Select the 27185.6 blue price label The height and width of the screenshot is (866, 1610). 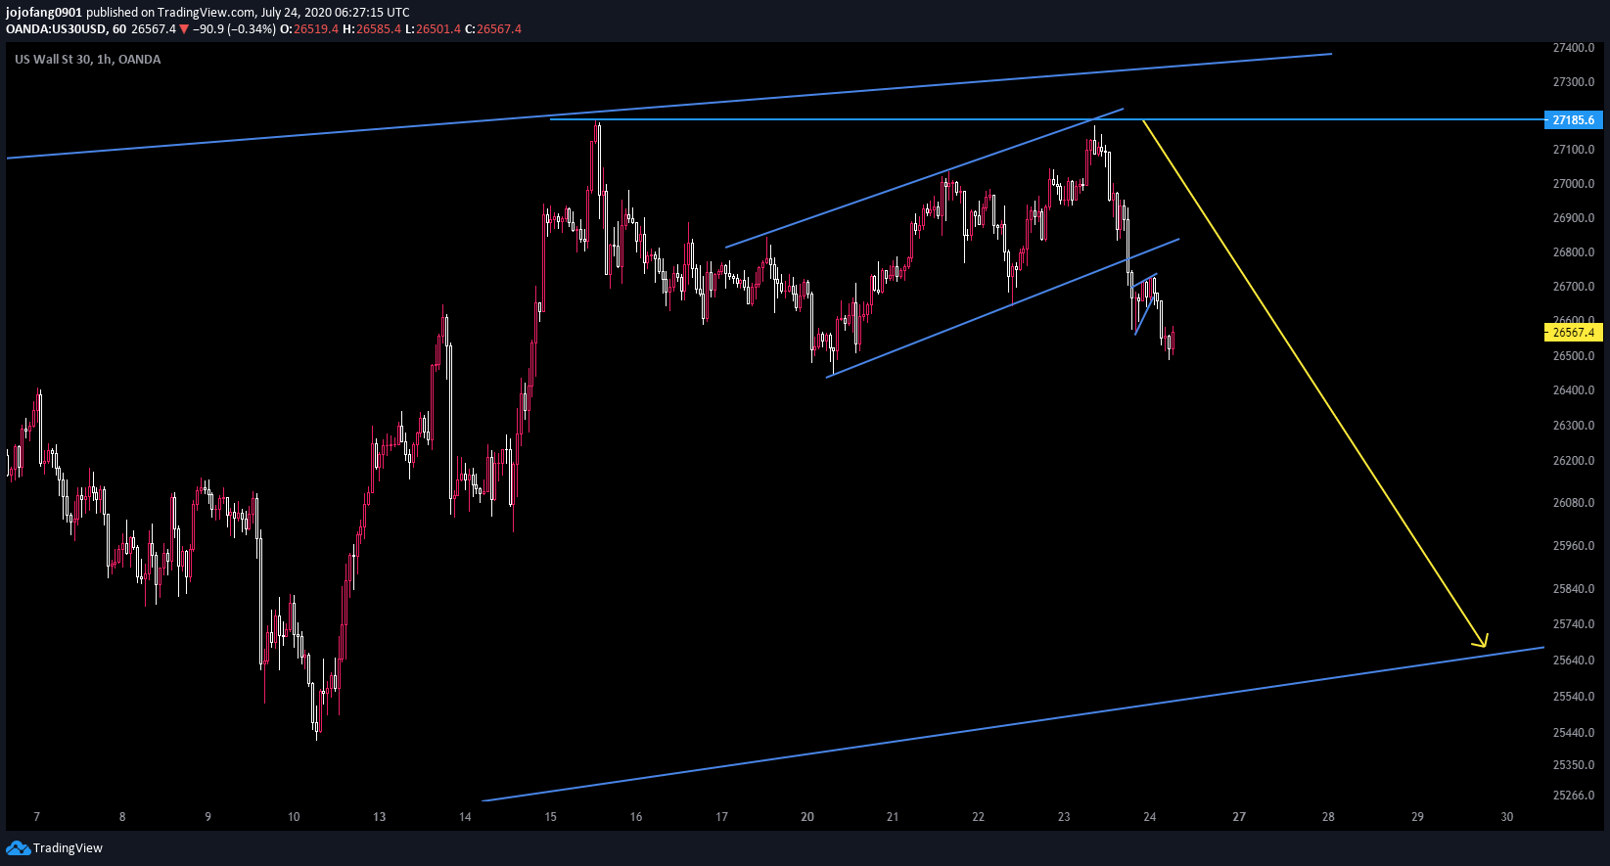tap(1574, 119)
